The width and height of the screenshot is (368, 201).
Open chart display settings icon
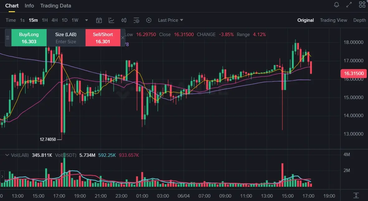[x=136, y=20]
